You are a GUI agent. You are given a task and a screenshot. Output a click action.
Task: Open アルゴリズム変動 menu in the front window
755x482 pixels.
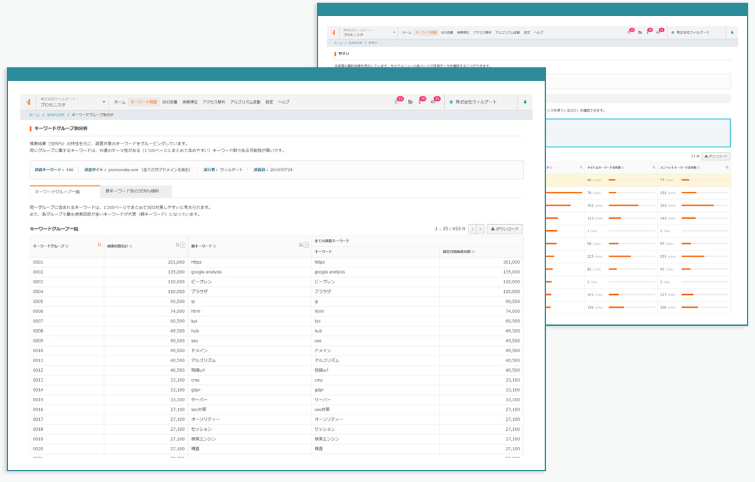coord(245,102)
